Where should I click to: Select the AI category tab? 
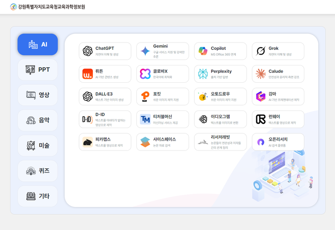(38, 44)
